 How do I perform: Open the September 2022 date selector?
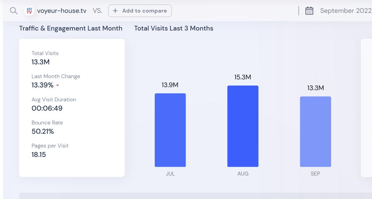pos(346,11)
